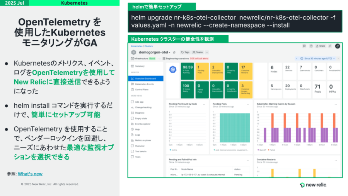The image size is (348, 196).
Task: Open the What's new reference link
Action: click(30, 174)
